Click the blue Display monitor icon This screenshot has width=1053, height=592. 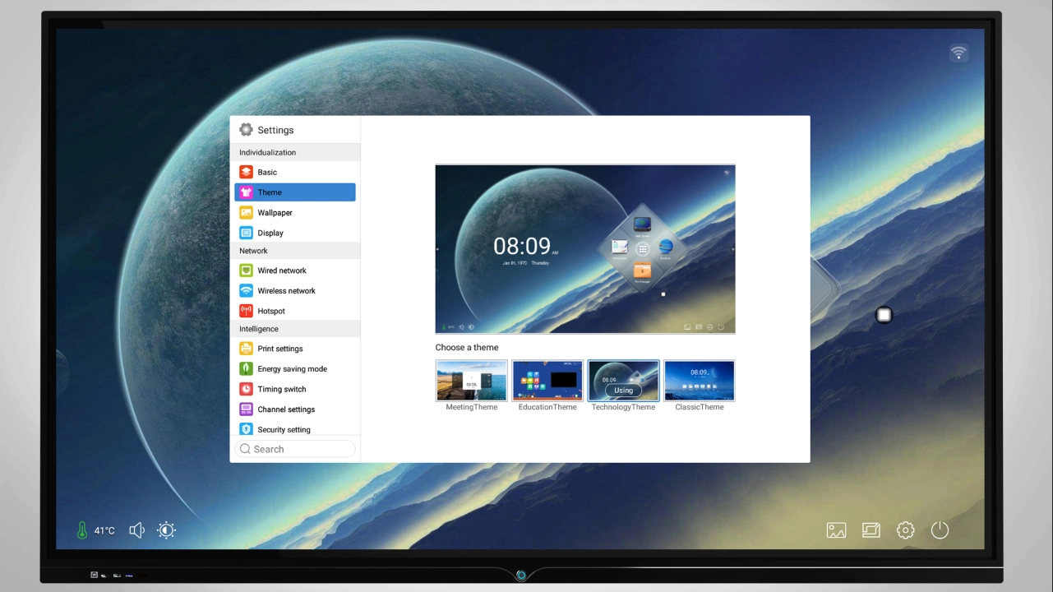point(246,233)
